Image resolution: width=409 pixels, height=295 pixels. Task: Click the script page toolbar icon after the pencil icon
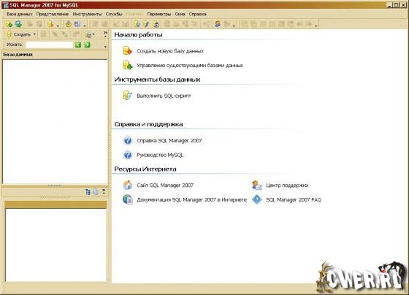[x=156, y=25]
